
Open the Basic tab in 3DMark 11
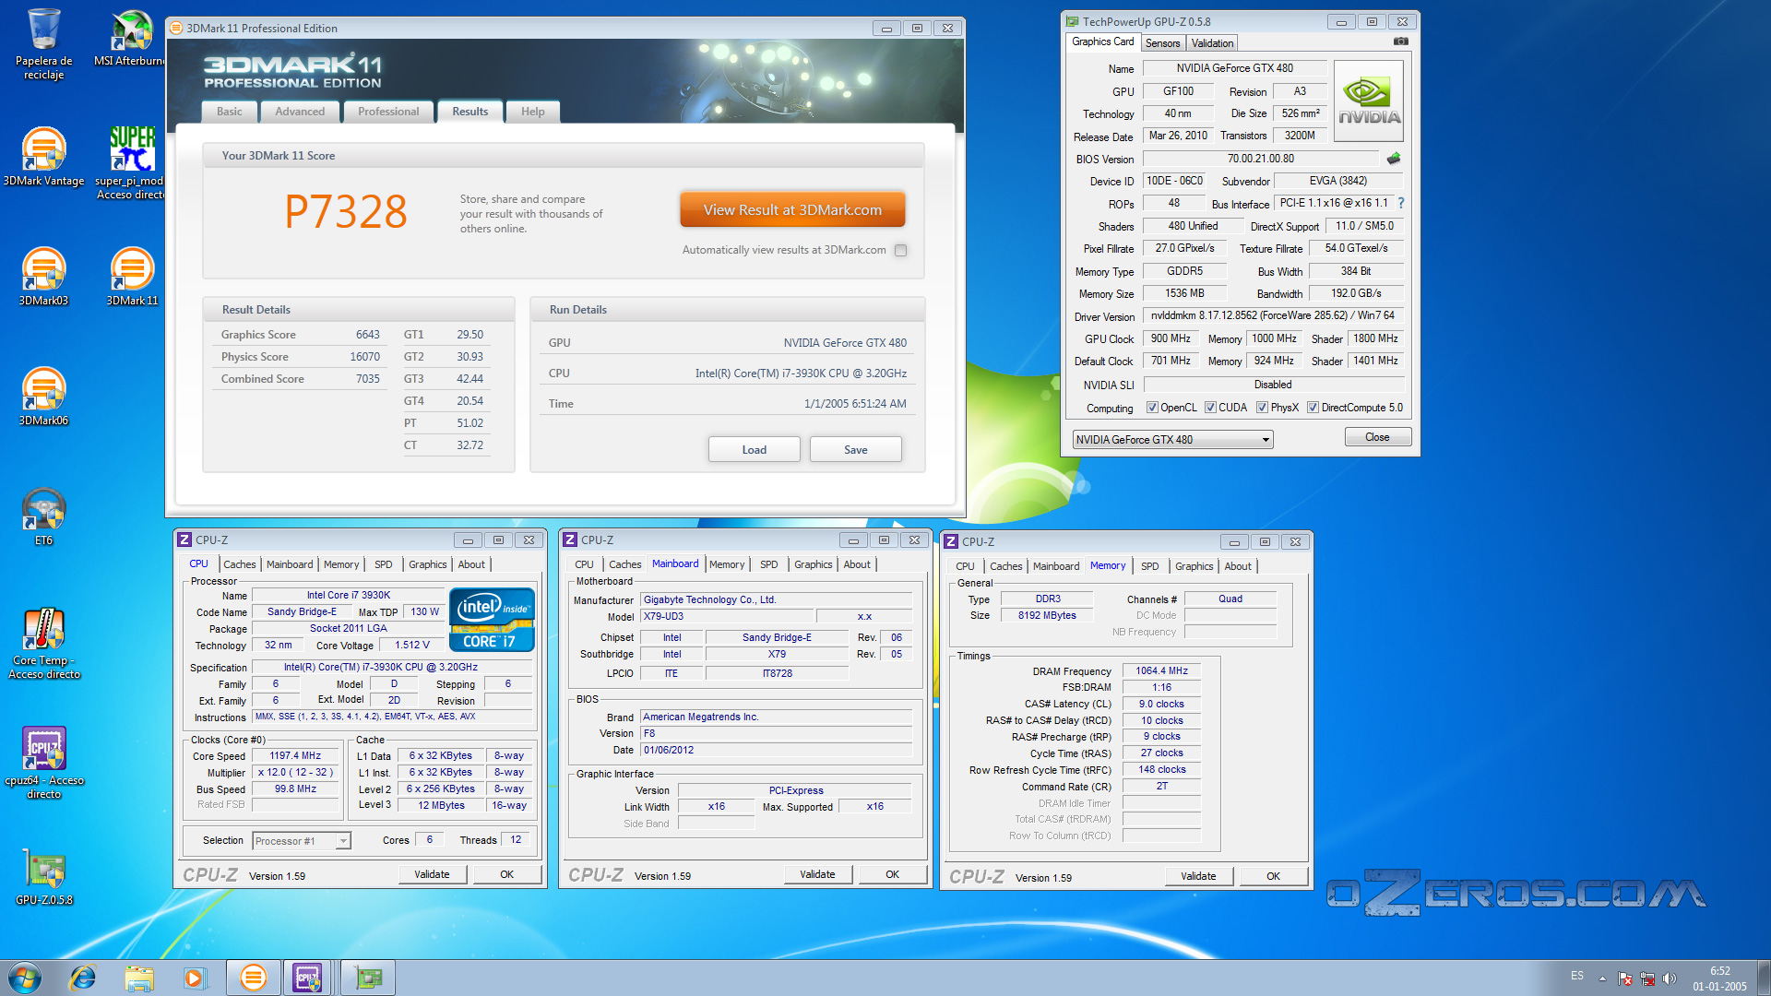[x=230, y=112]
